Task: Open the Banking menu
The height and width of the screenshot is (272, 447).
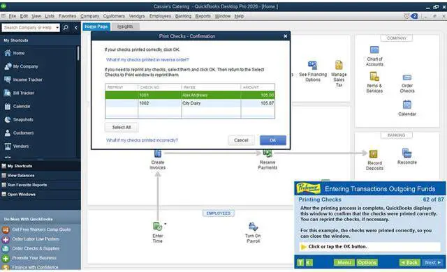Action: (183, 16)
